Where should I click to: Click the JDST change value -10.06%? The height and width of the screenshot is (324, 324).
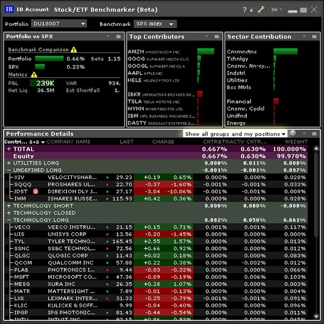pyautogui.click(x=179, y=192)
